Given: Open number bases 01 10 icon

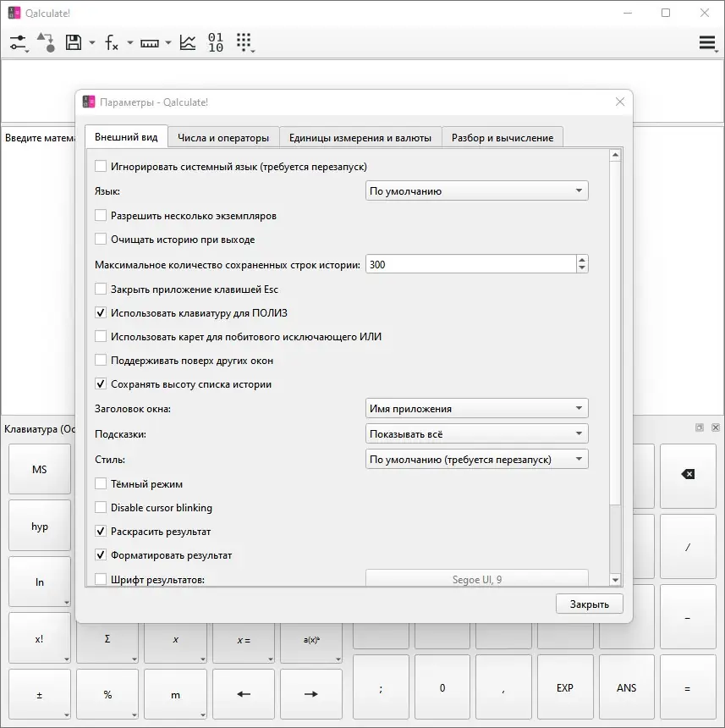Looking at the screenshot, I should point(216,42).
